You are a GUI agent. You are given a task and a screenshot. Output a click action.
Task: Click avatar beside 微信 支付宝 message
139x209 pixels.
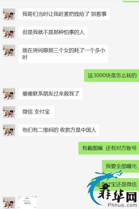[9, 112]
